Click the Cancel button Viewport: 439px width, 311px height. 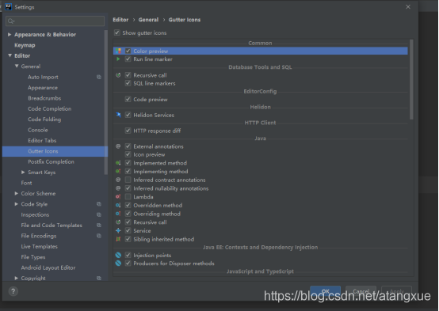pyautogui.click(x=361, y=291)
